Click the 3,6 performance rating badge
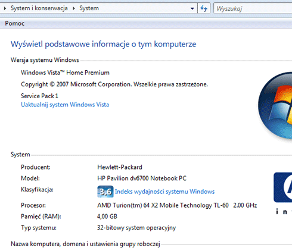 coord(105,192)
